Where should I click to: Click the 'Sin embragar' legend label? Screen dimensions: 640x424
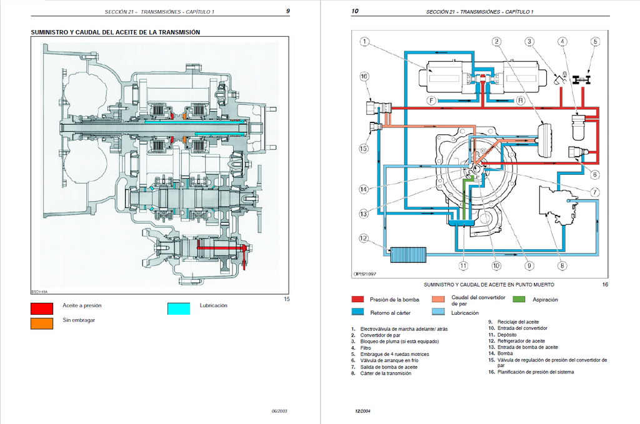click(x=79, y=320)
